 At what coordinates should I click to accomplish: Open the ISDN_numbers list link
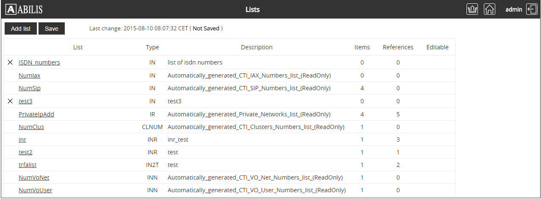pyautogui.click(x=39, y=62)
